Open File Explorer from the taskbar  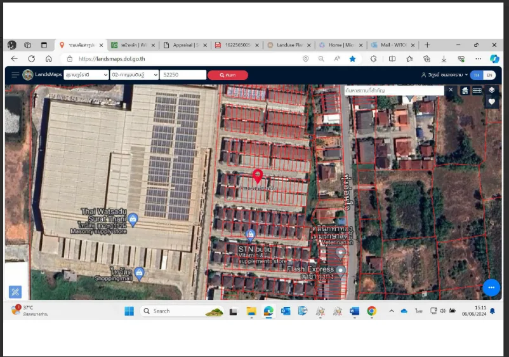251,311
